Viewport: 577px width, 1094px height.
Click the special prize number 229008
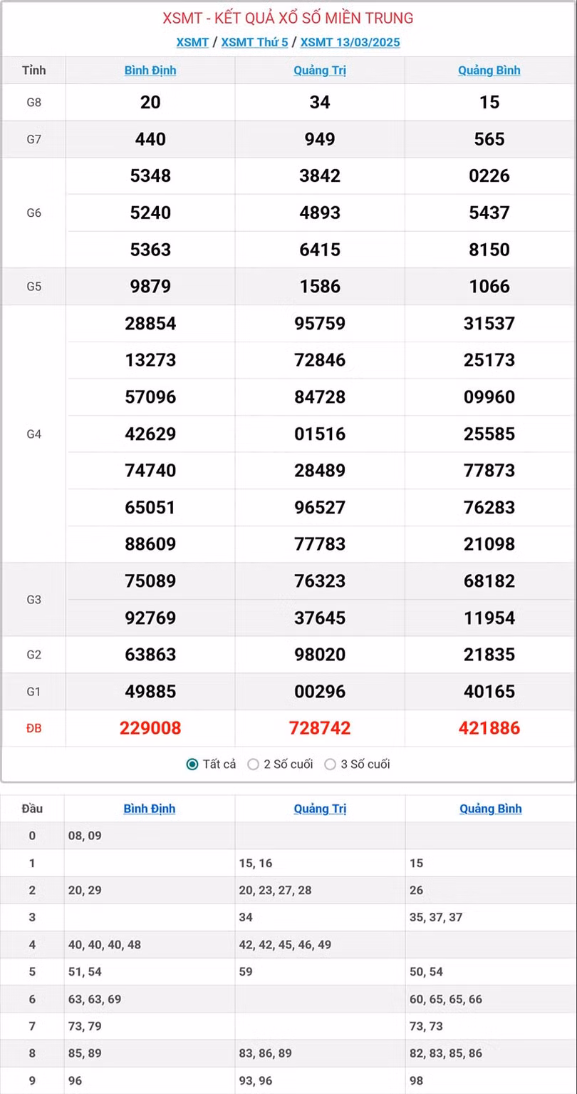point(150,728)
